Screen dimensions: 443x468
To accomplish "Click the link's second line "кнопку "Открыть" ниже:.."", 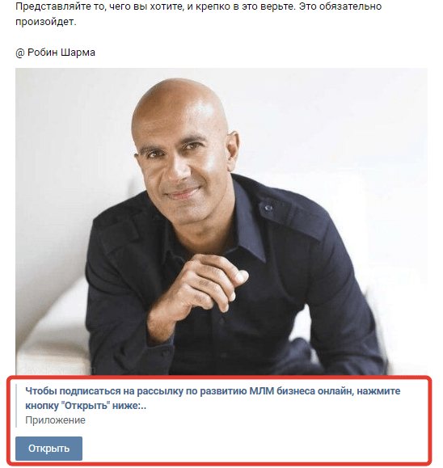I will pyautogui.click(x=86, y=406).
